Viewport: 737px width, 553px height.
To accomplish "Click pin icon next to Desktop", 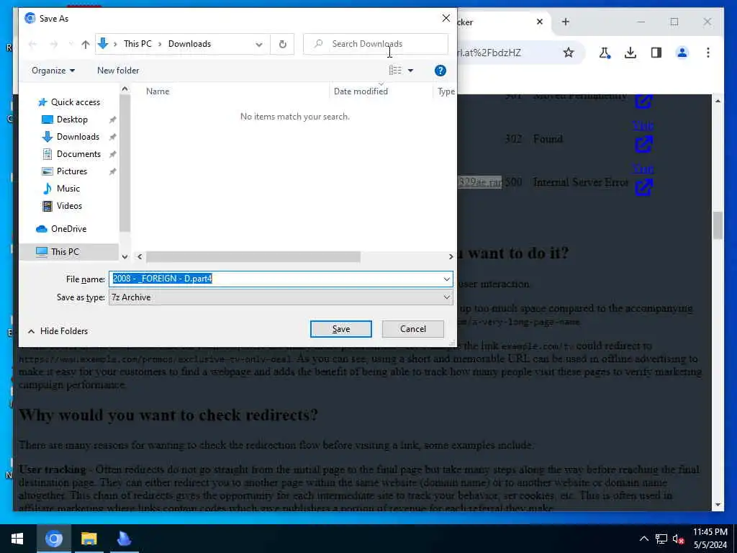I will coord(113,120).
